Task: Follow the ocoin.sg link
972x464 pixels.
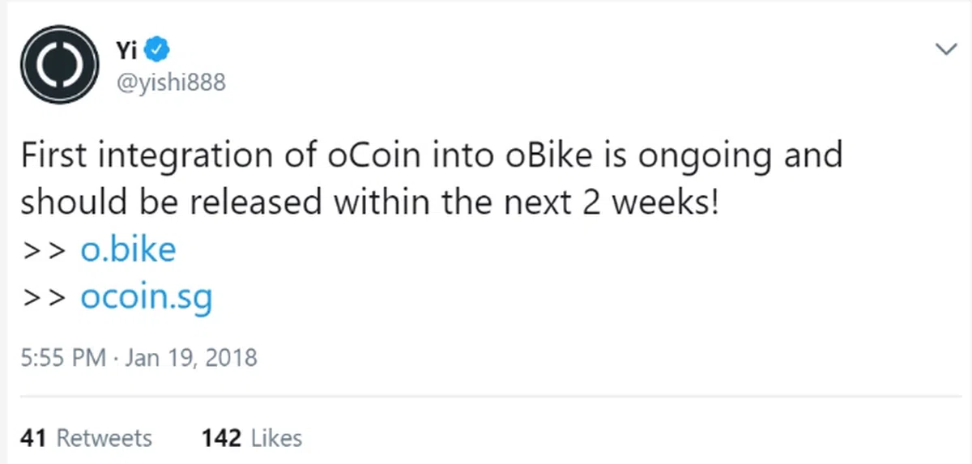Action: pyautogui.click(x=146, y=298)
